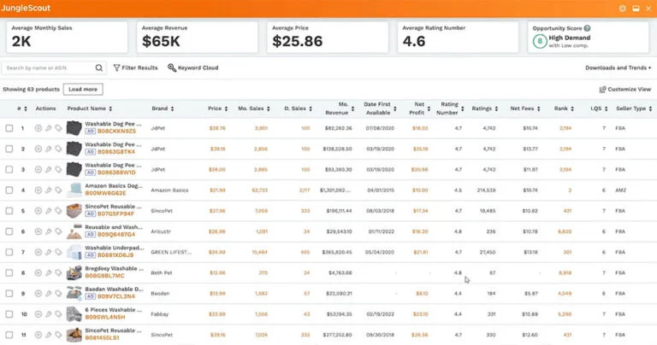Click plus add icon in row 1
The image size is (657, 345).
click(38, 128)
